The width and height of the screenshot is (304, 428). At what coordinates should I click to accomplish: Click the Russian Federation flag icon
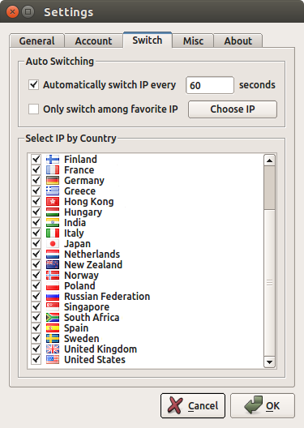click(x=53, y=297)
